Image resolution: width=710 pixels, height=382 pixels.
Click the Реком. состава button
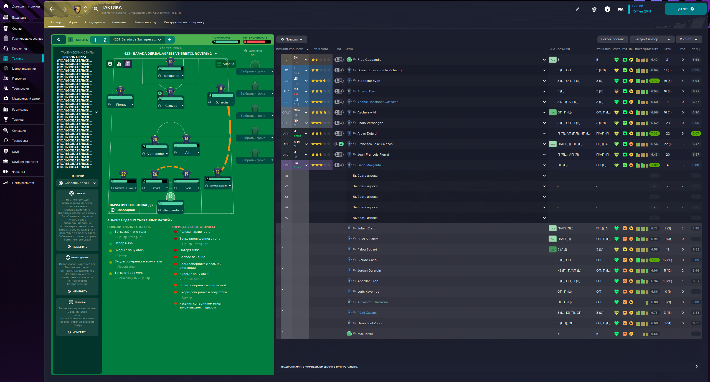click(613, 39)
